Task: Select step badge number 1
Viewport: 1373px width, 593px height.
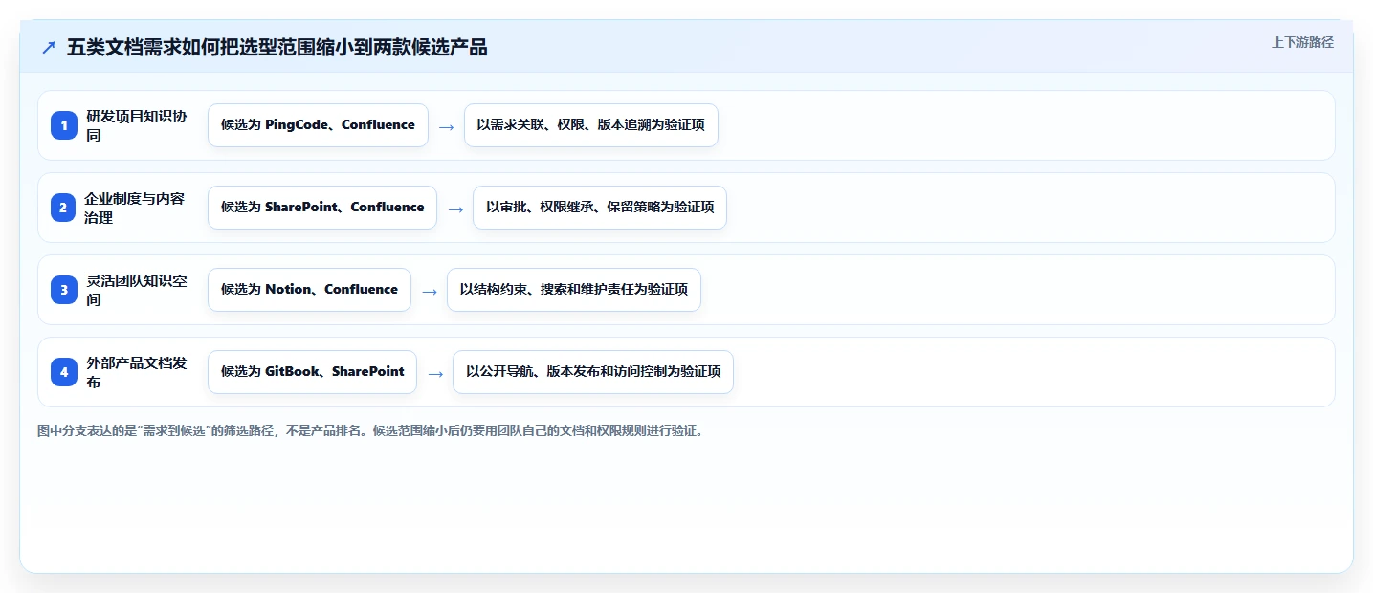Action: coord(64,125)
